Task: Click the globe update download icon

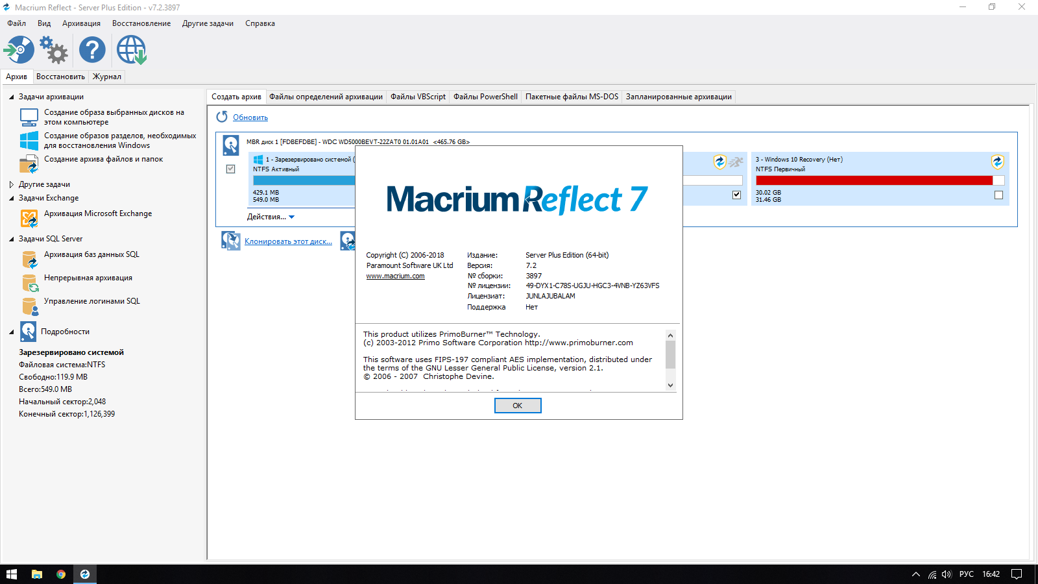Action: tap(132, 50)
